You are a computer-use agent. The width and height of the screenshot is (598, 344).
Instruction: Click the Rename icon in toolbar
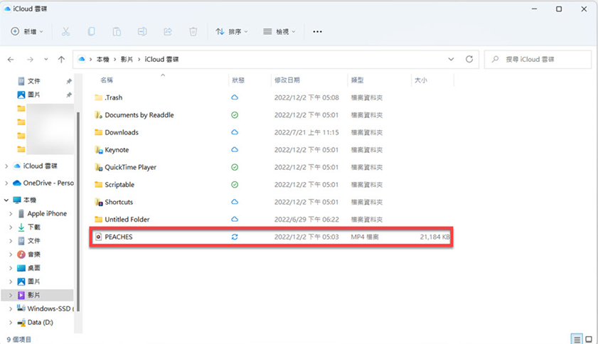coord(142,32)
